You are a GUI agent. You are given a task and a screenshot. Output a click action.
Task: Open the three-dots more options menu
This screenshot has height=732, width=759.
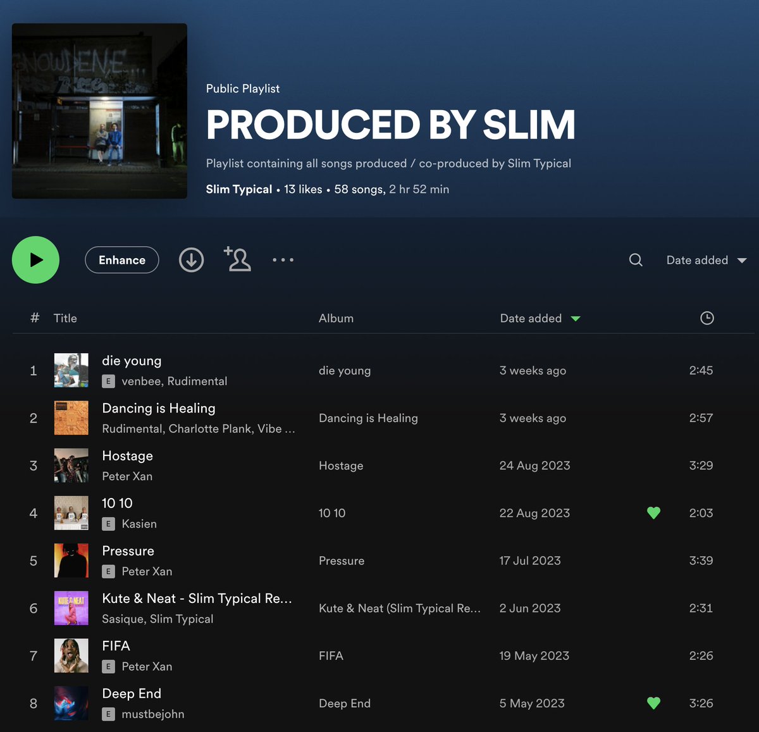click(x=283, y=260)
